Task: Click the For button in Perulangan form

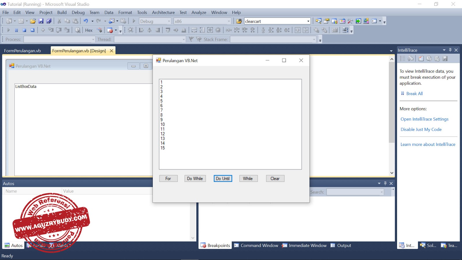Action: pyautogui.click(x=168, y=179)
